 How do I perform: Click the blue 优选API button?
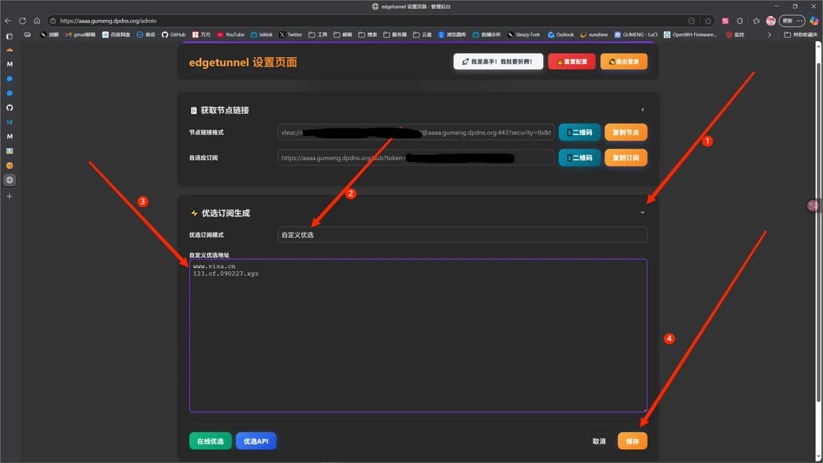tap(256, 441)
